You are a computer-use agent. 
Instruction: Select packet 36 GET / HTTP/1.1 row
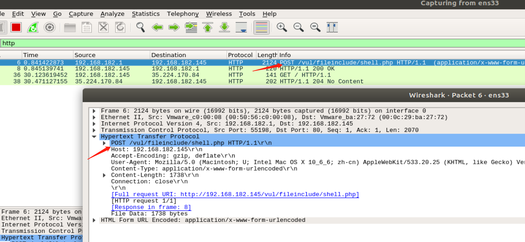click(x=262, y=75)
